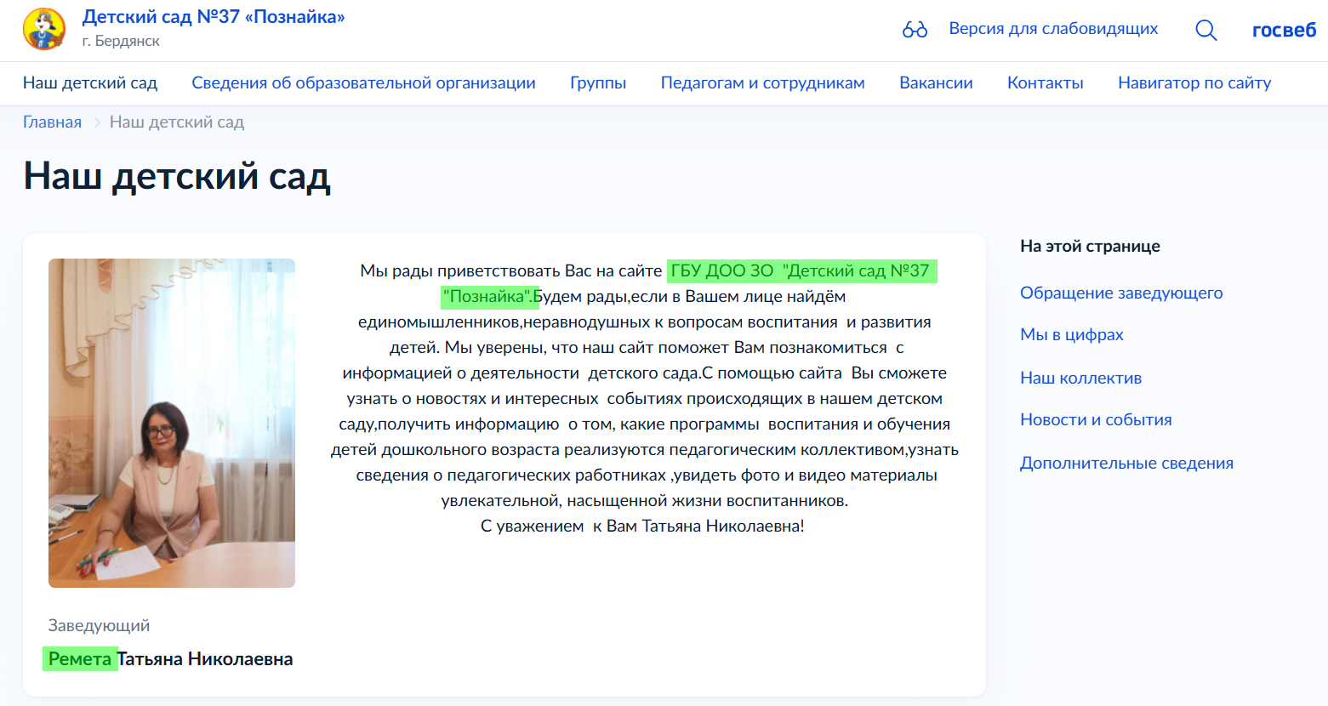Open the Наш коллектив page
Viewport: 1328px width, 706px height.
(x=1080, y=378)
